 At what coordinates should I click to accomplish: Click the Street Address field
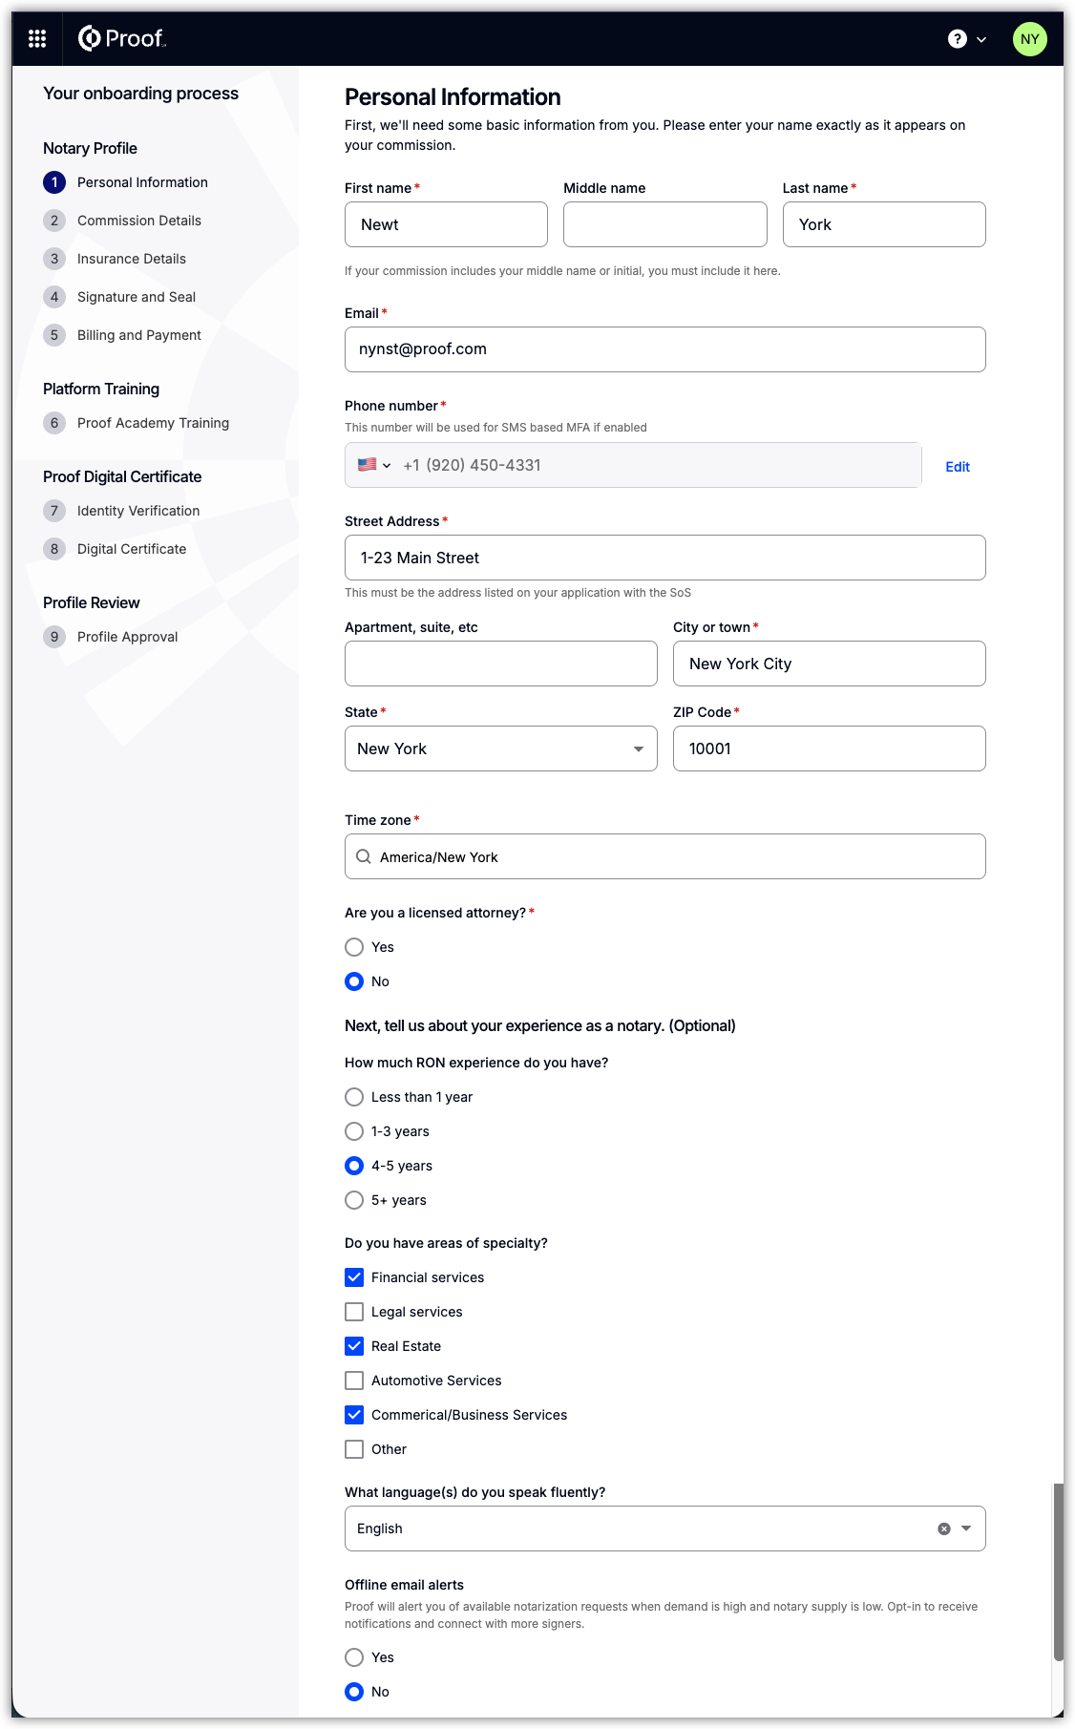click(665, 558)
